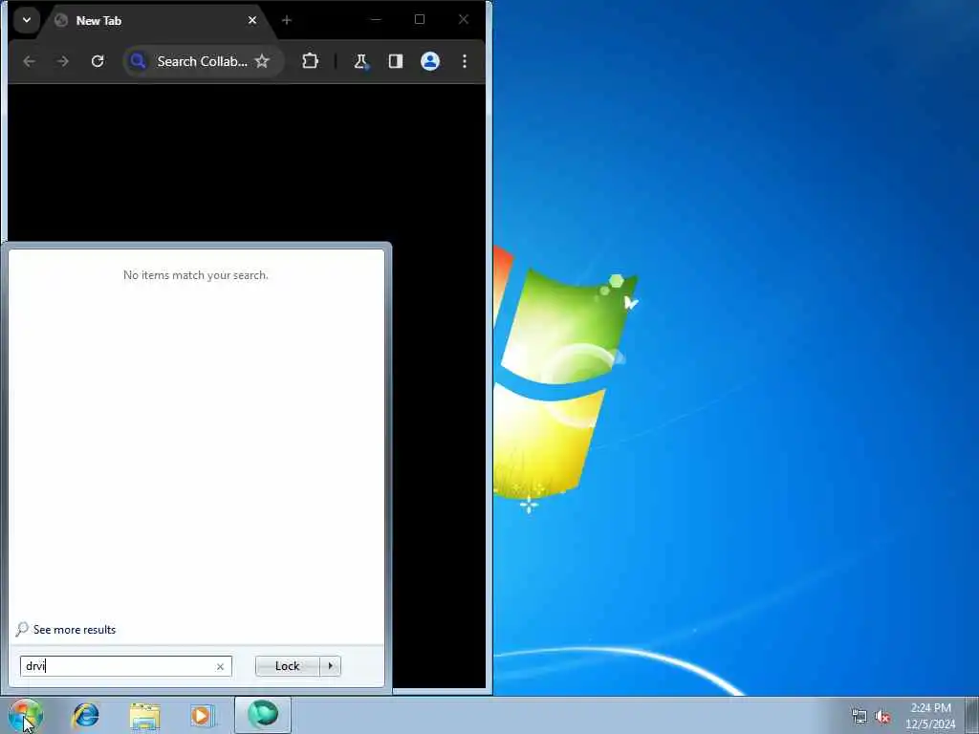Click the Windows Start orb

pos(26,715)
